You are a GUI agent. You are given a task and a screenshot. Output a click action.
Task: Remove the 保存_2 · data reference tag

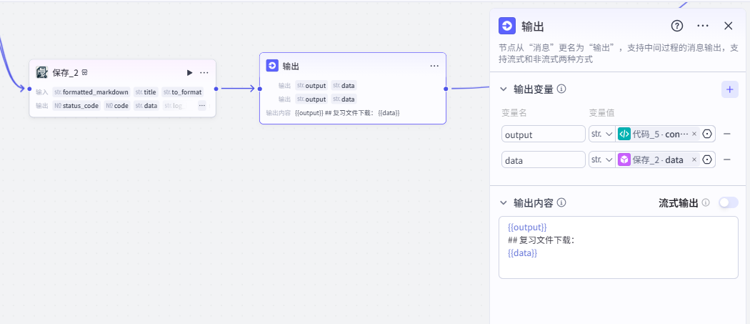pyautogui.click(x=694, y=160)
